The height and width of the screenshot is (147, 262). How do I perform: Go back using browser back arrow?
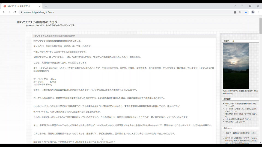click(4, 12)
